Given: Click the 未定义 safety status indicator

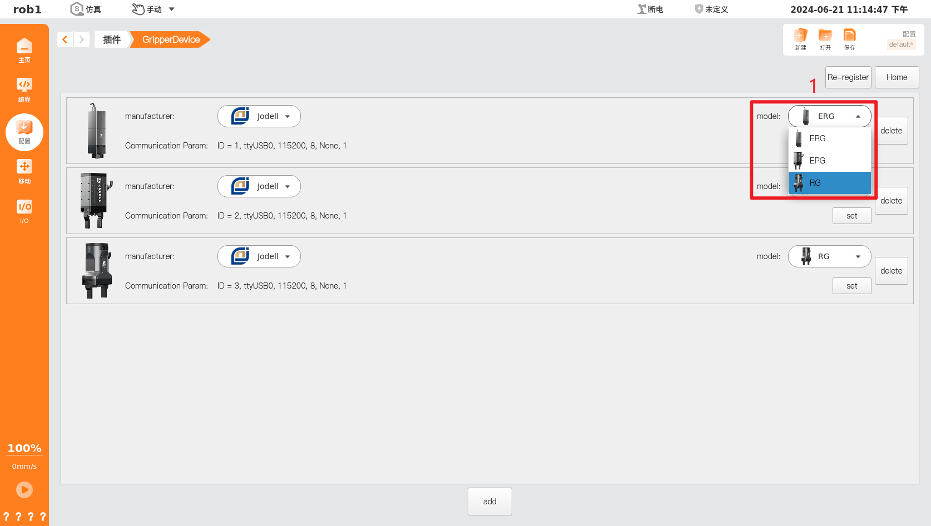Looking at the screenshot, I should tap(711, 9).
